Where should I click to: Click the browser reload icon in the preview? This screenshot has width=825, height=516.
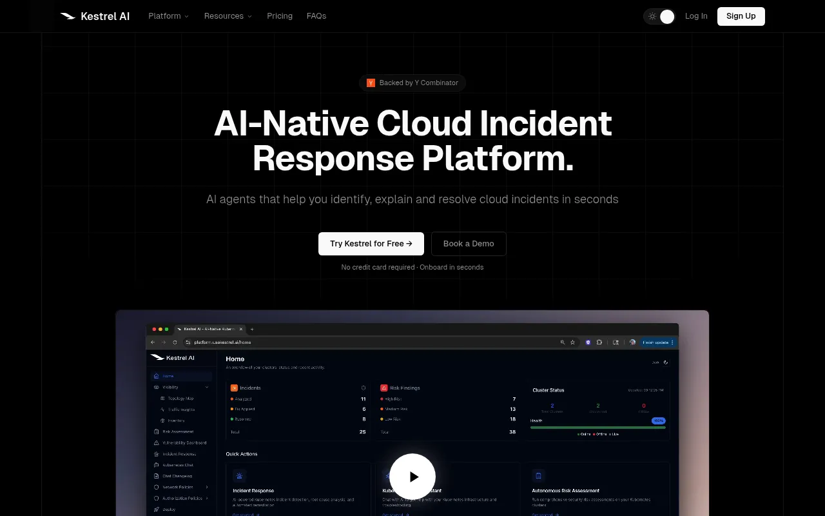click(175, 342)
